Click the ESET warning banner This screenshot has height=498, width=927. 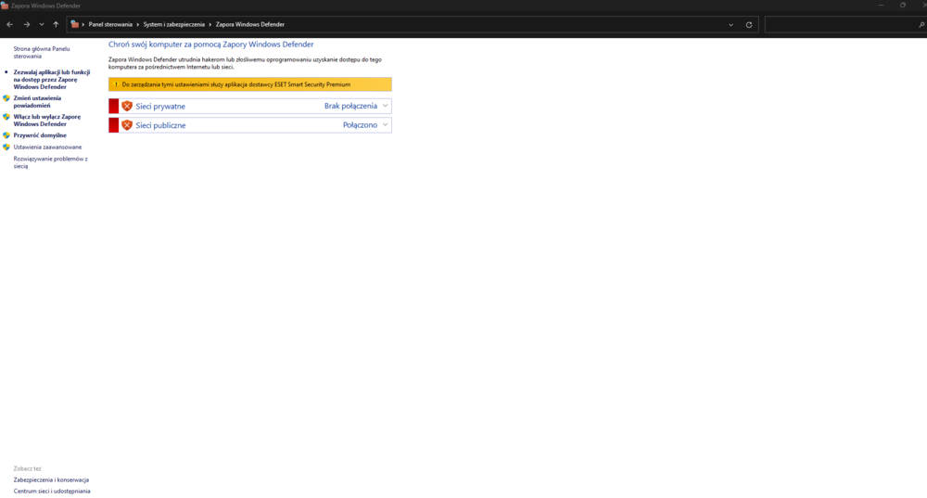coord(250,84)
